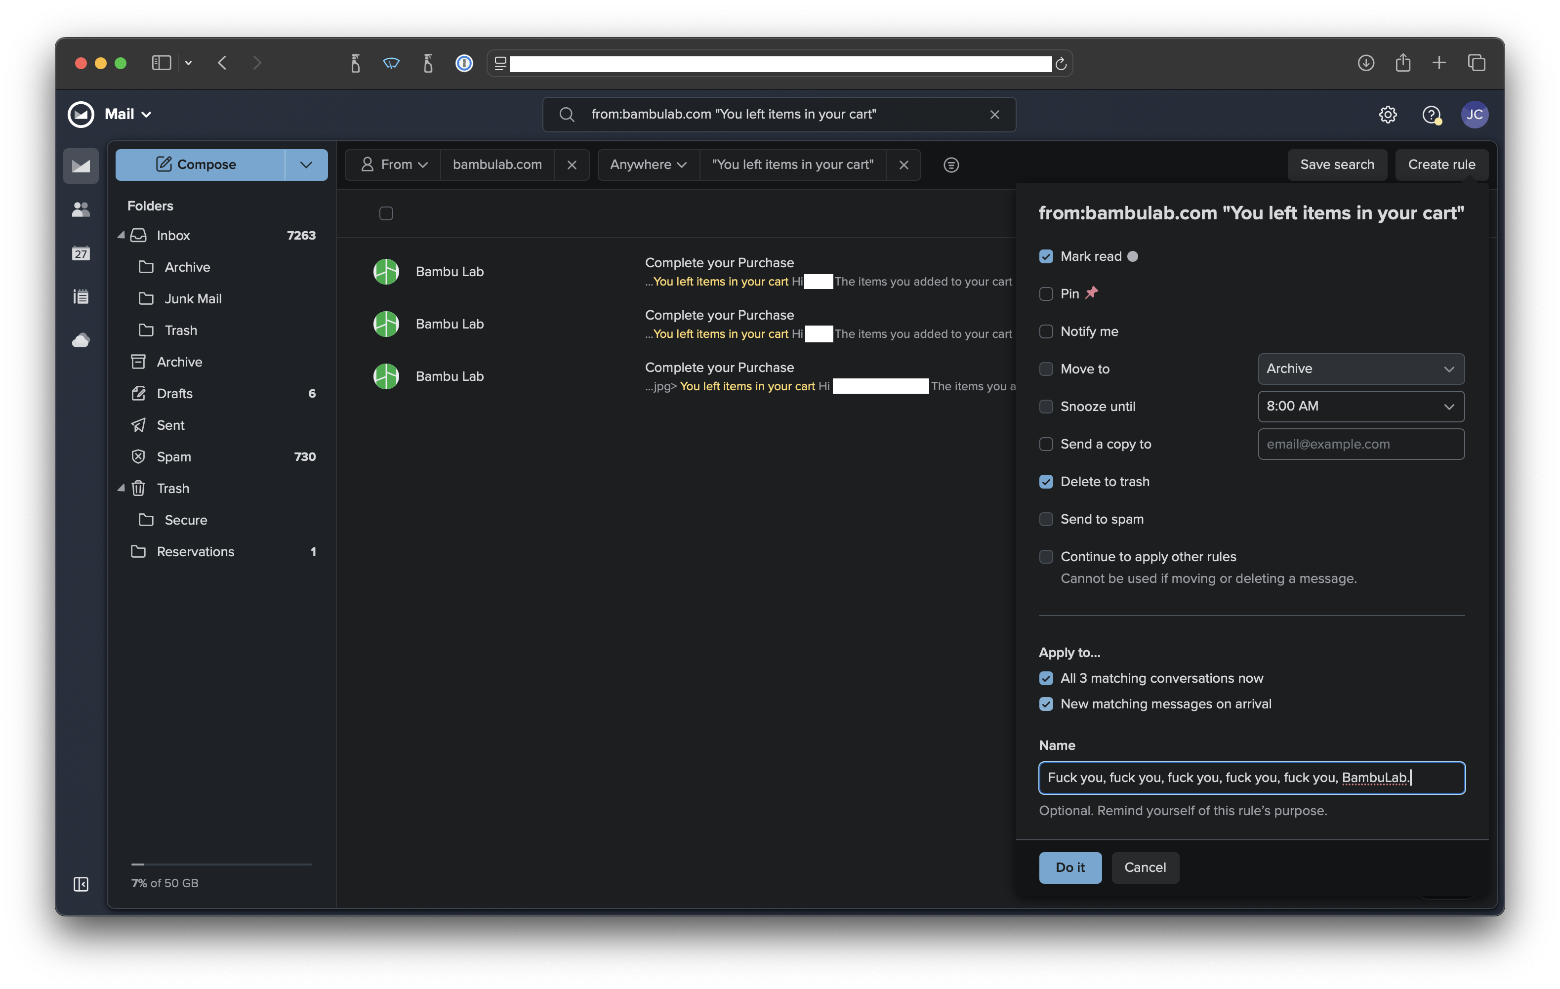The image size is (1560, 989).
Task: Click the storage usage bar 7% of 50 GB
Action: pyautogui.click(x=222, y=864)
